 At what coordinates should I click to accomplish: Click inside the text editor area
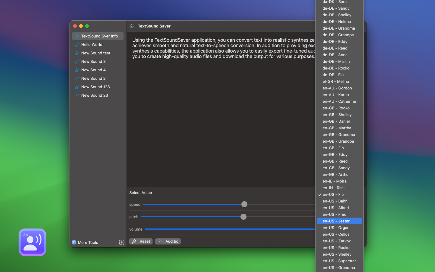point(221,109)
